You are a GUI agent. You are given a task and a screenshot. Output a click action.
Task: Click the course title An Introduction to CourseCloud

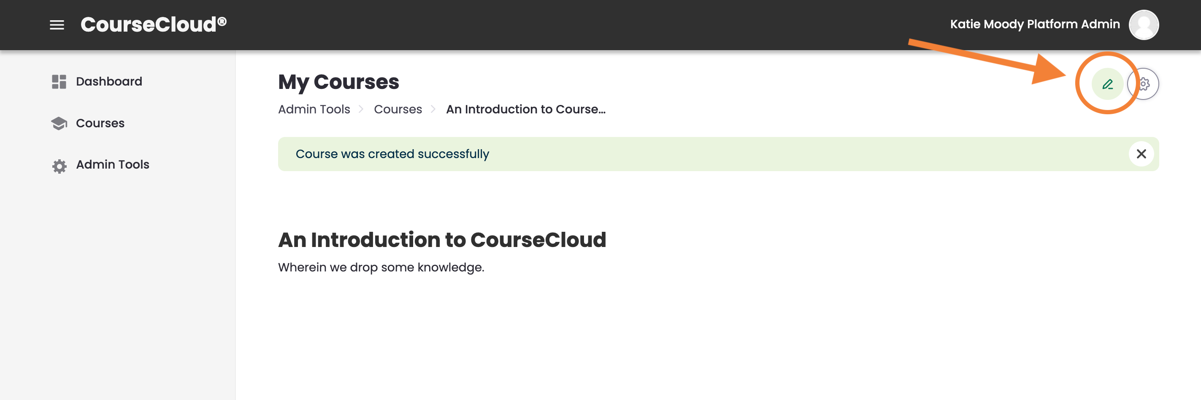442,240
